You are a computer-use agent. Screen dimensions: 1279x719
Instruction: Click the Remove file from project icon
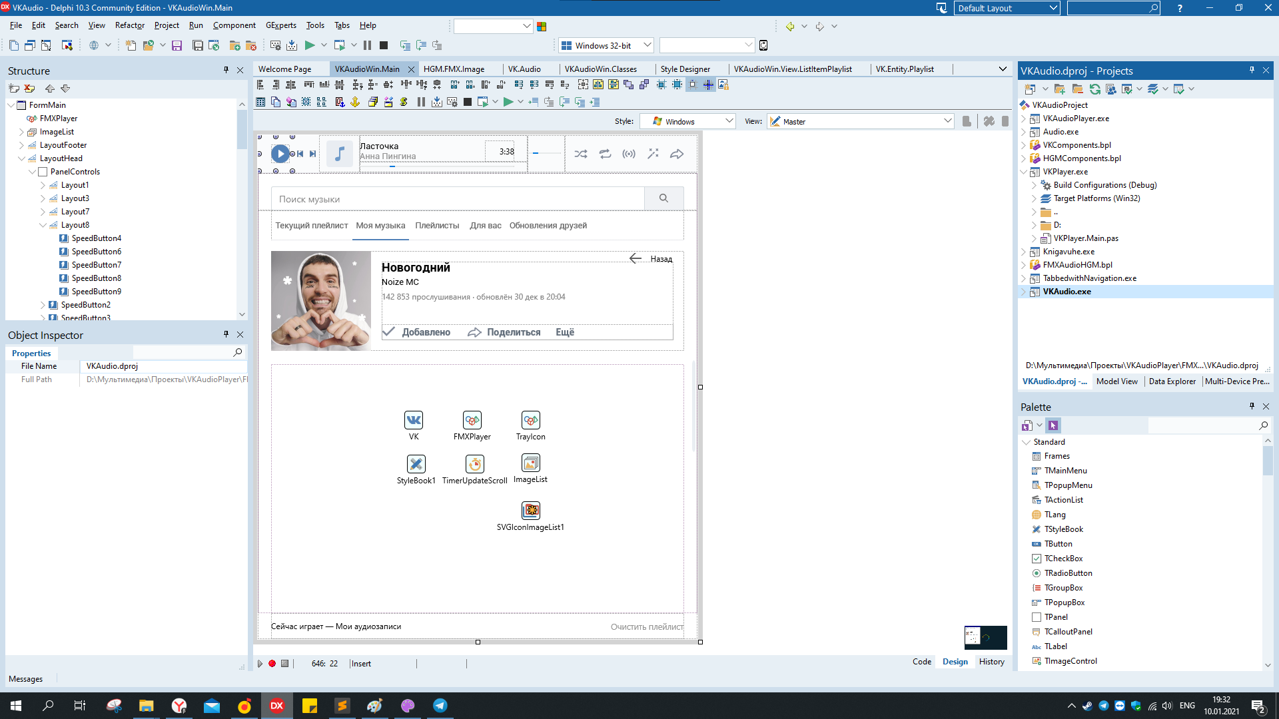[x=251, y=46]
